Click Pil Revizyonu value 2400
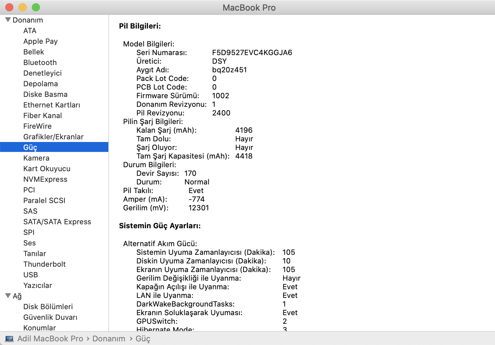Image resolution: width=495 pixels, height=345 pixels. tap(221, 113)
